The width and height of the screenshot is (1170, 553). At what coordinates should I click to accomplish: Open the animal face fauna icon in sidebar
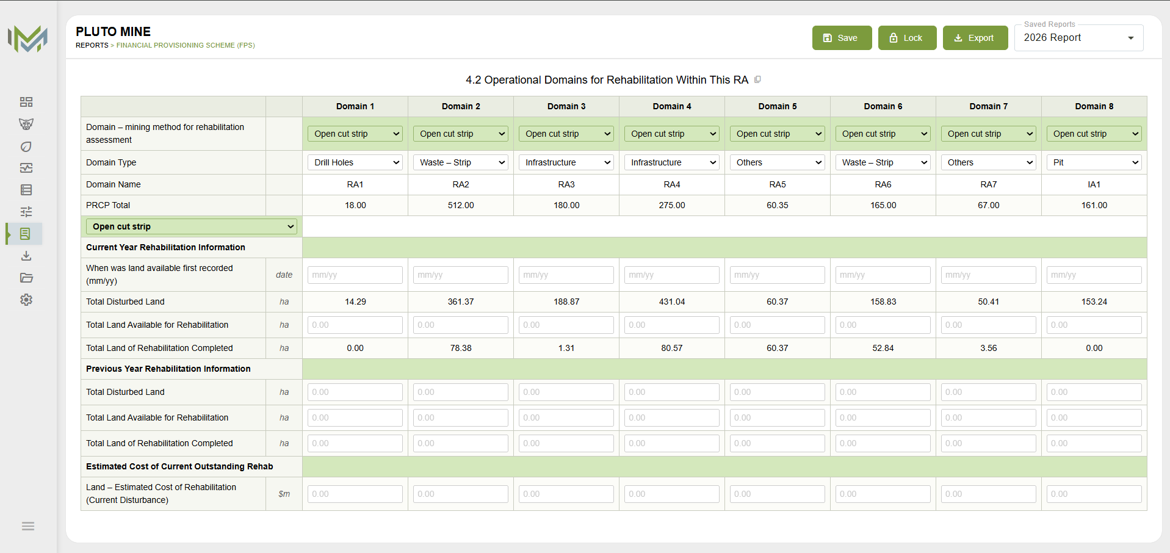coord(26,124)
